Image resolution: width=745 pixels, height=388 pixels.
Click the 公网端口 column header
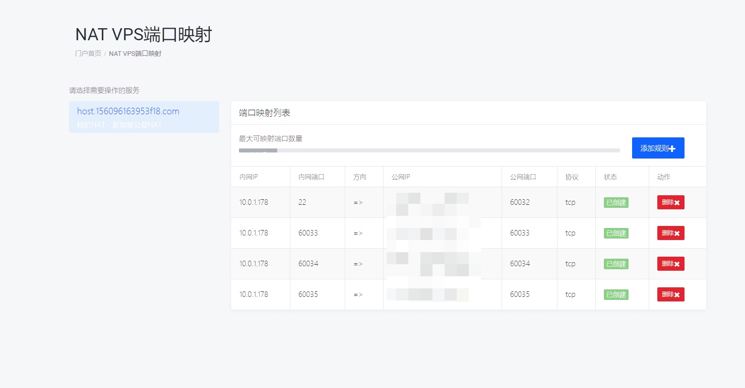(x=523, y=177)
